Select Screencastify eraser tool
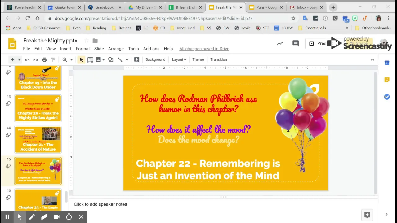This screenshot has width=397, height=223. point(44,217)
